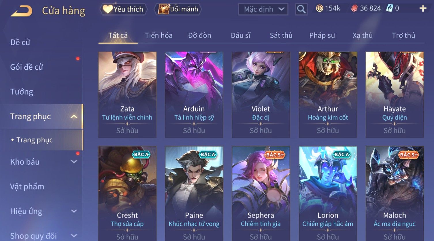The image size is (434, 241).
Task: Click the gold coin 154k icon
Action: tap(319, 8)
